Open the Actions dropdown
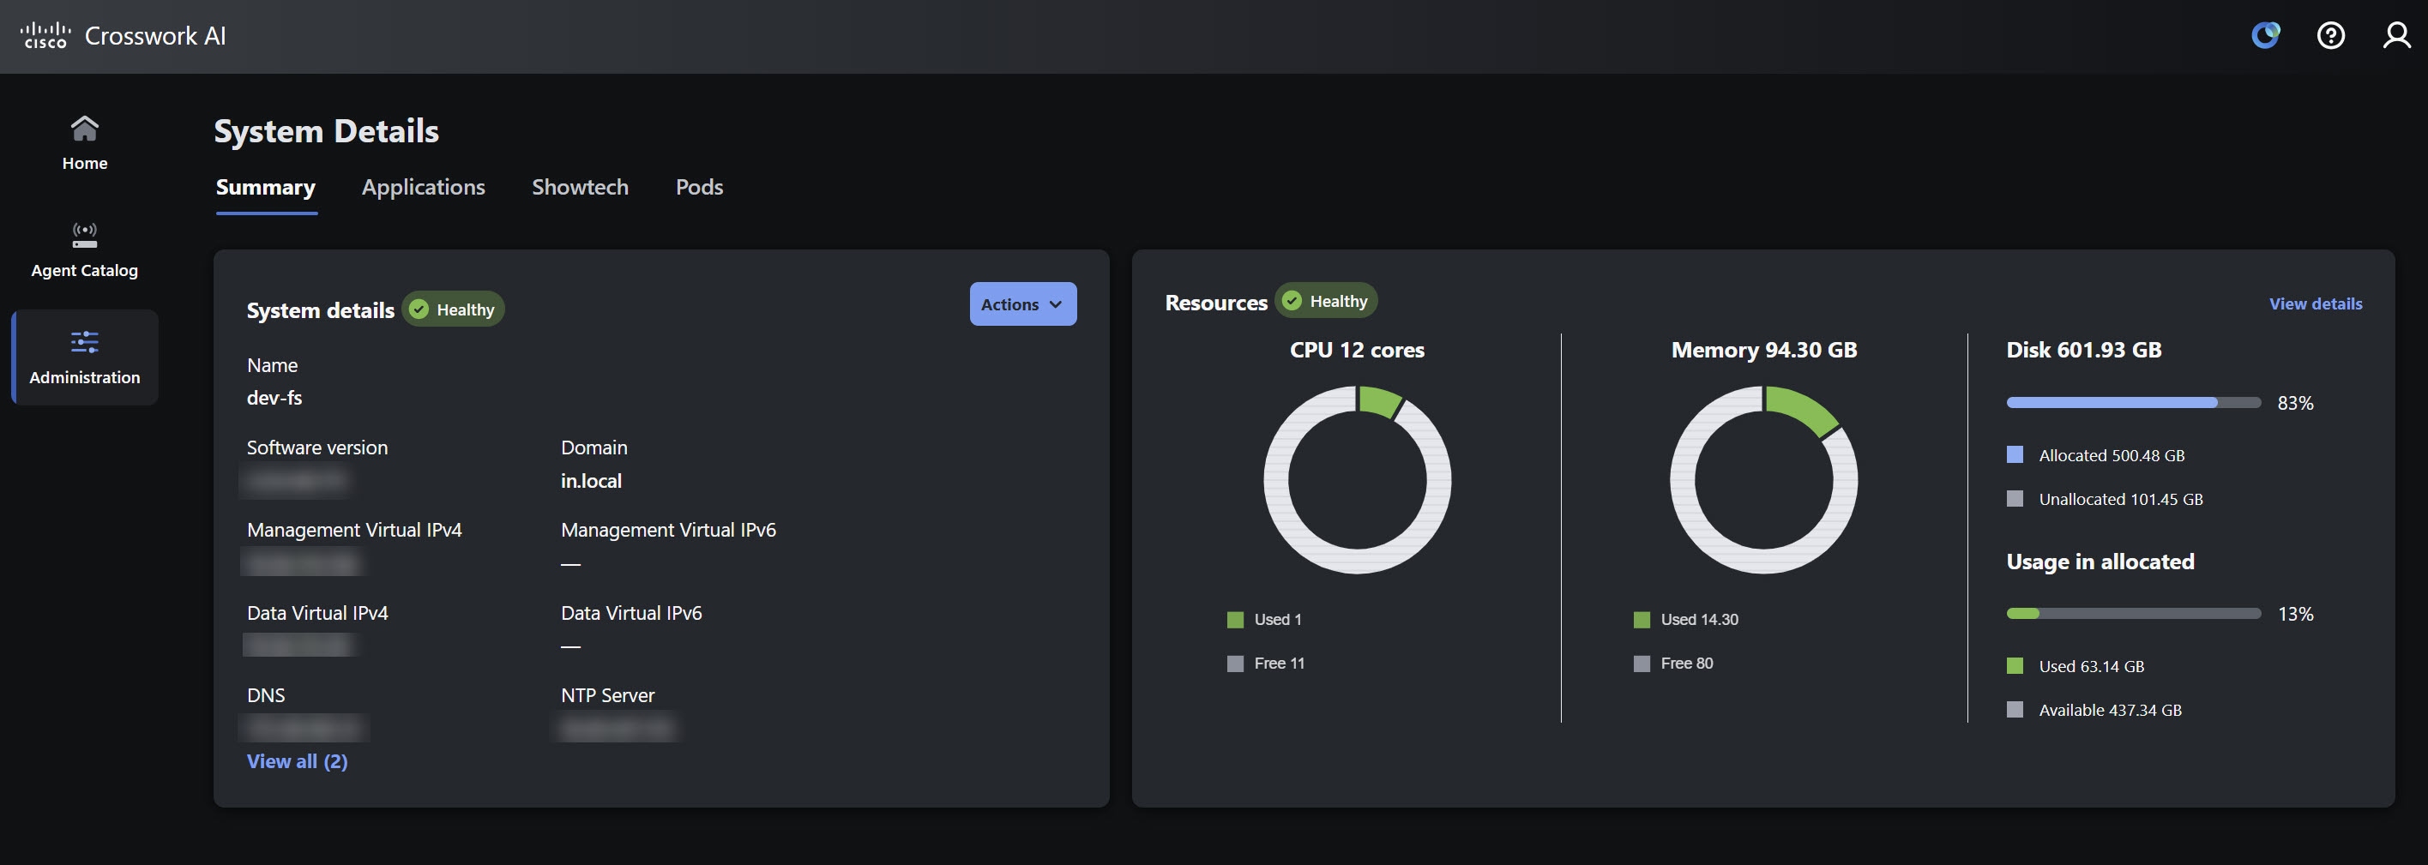Image resolution: width=2428 pixels, height=865 pixels. [x=1022, y=304]
